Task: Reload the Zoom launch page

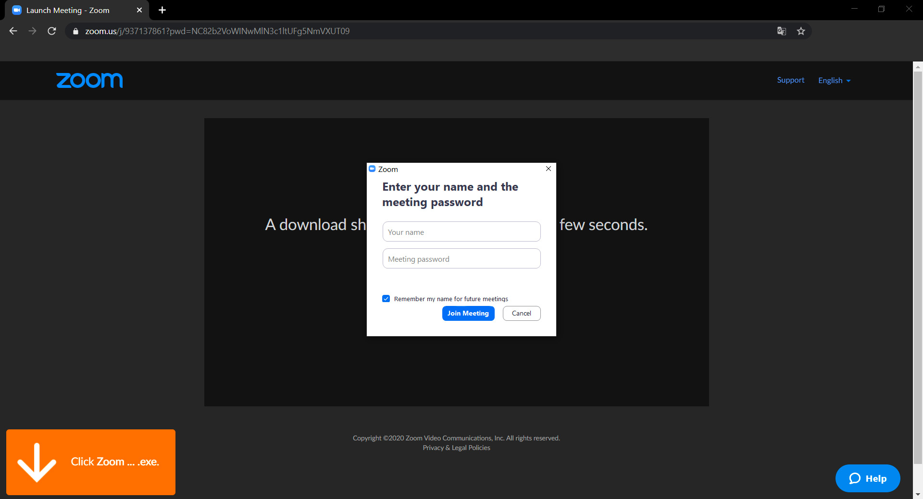Action: coord(52,31)
